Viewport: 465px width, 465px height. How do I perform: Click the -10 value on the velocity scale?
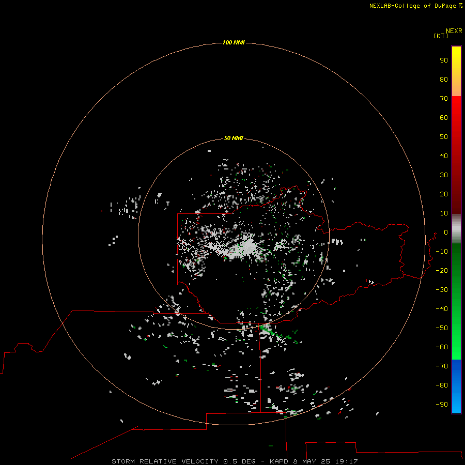click(x=442, y=252)
